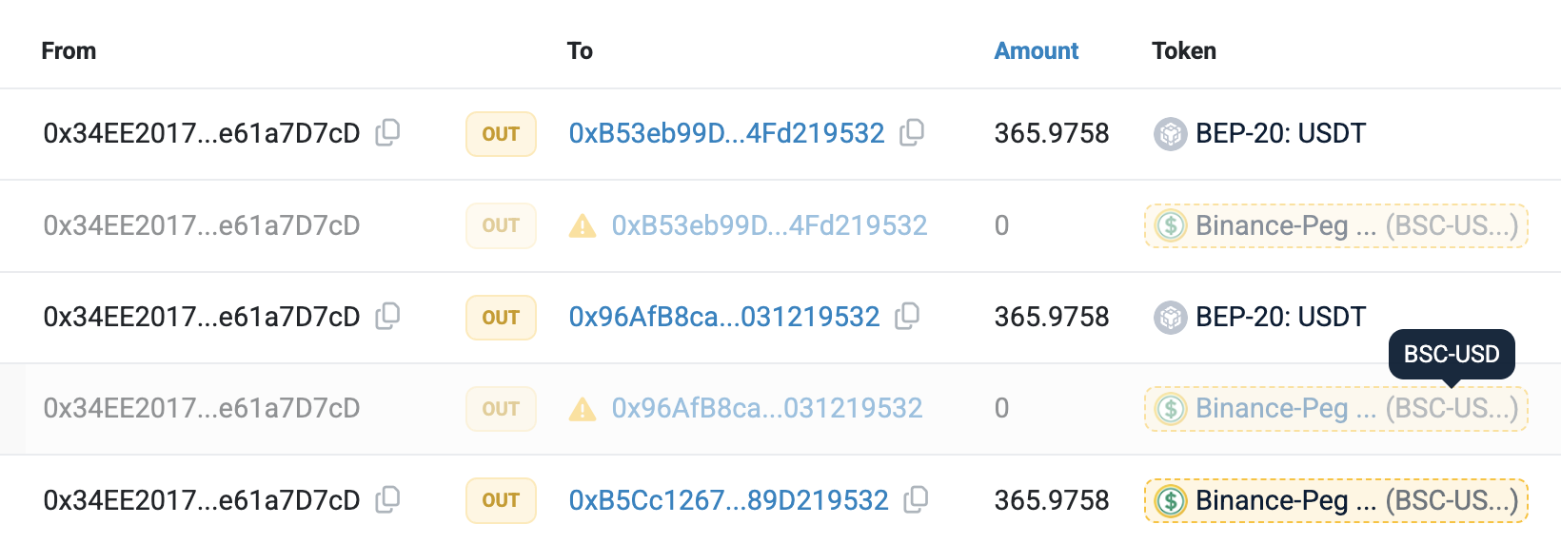Open the 0xB5Cc1267...89D219532 address link

tap(728, 500)
